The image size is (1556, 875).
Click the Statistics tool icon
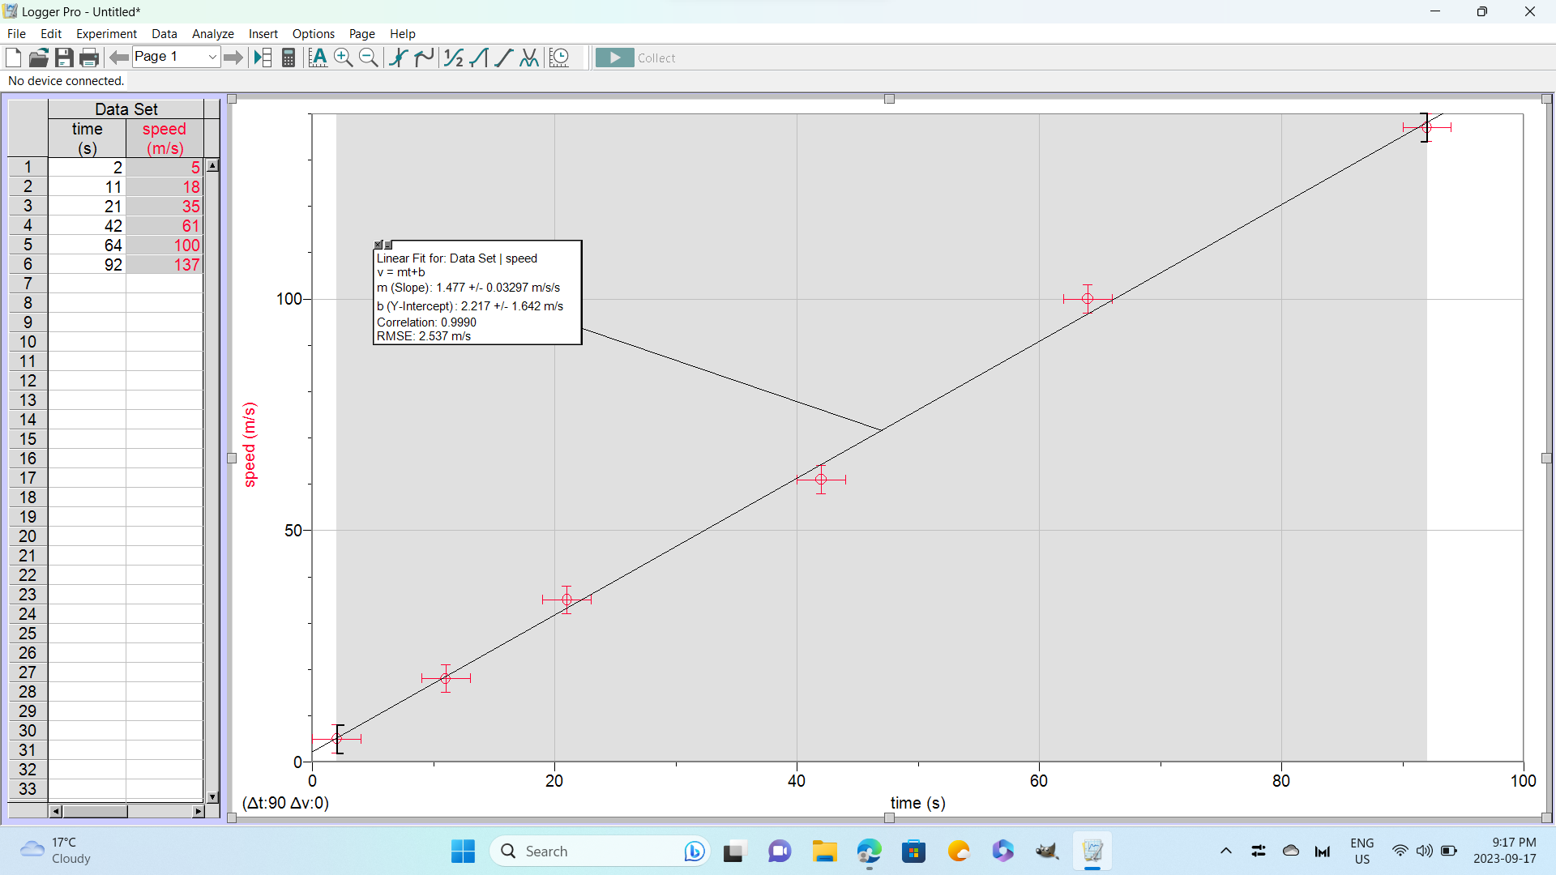[453, 58]
